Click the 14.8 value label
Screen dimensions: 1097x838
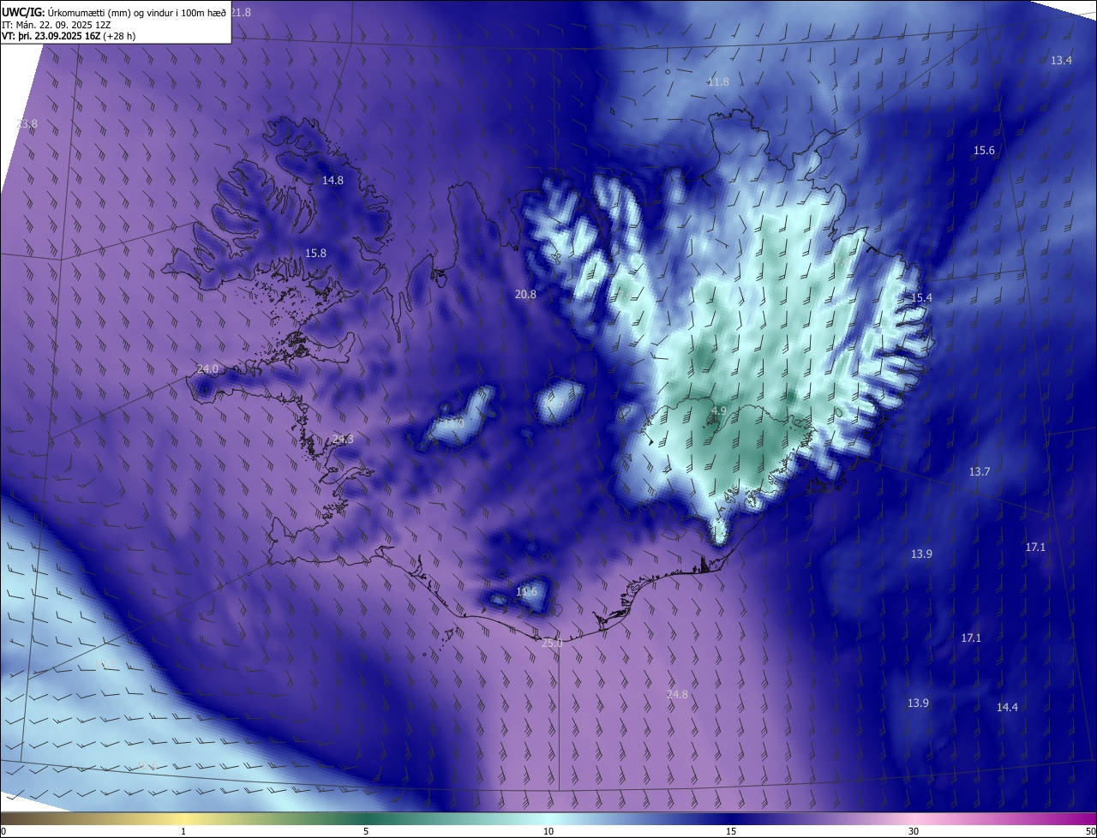[x=333, y=180]
